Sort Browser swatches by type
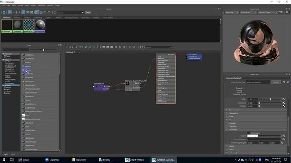The width and height of the screenshot is (291, 163). pos(41,12)
